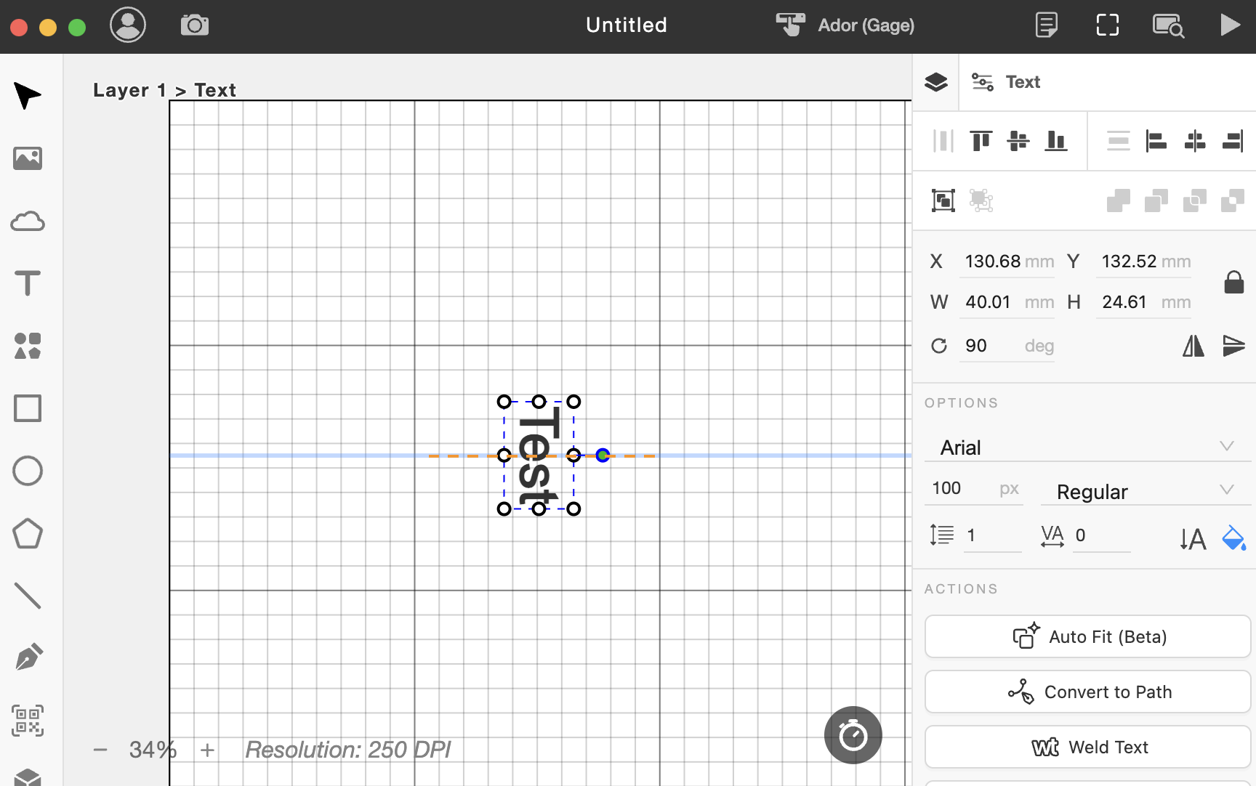
Task: Select the Line tool
Action: coord(28,596)
